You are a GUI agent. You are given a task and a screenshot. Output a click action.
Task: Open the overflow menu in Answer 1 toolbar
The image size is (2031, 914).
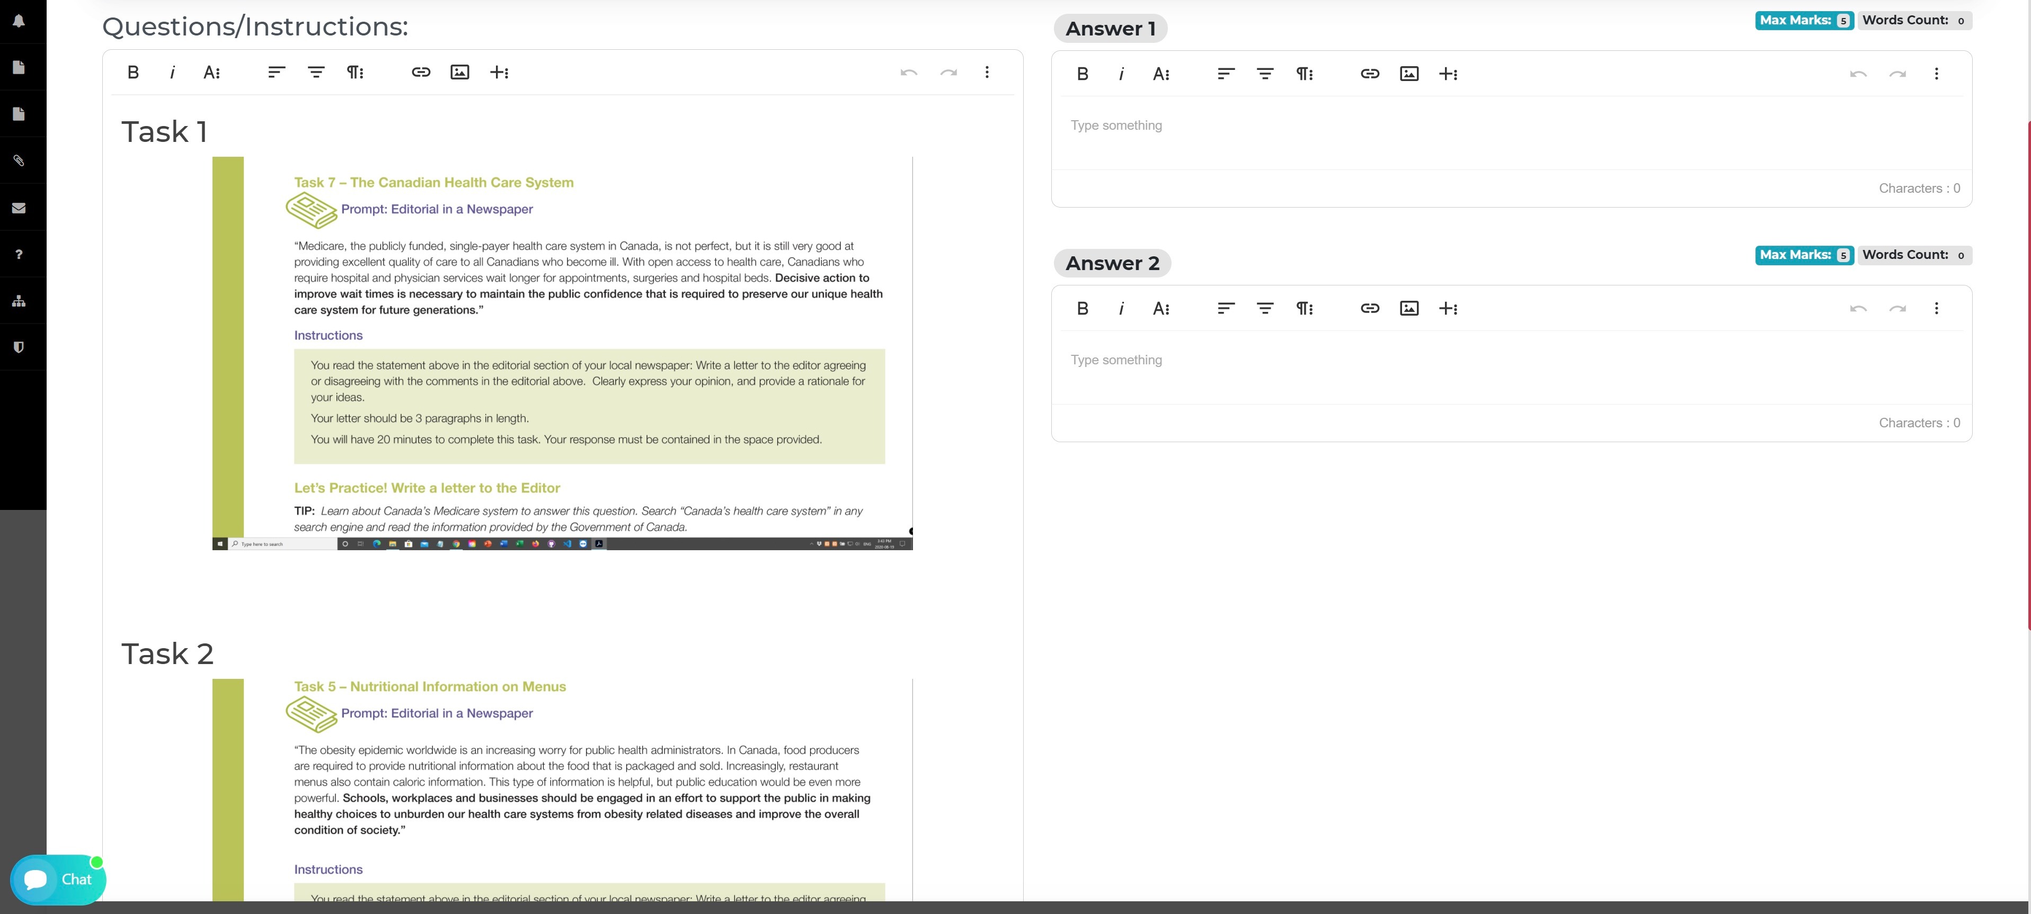(1937, 73)
